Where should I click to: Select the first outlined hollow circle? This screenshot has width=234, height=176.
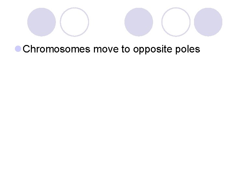click(74, 22)
